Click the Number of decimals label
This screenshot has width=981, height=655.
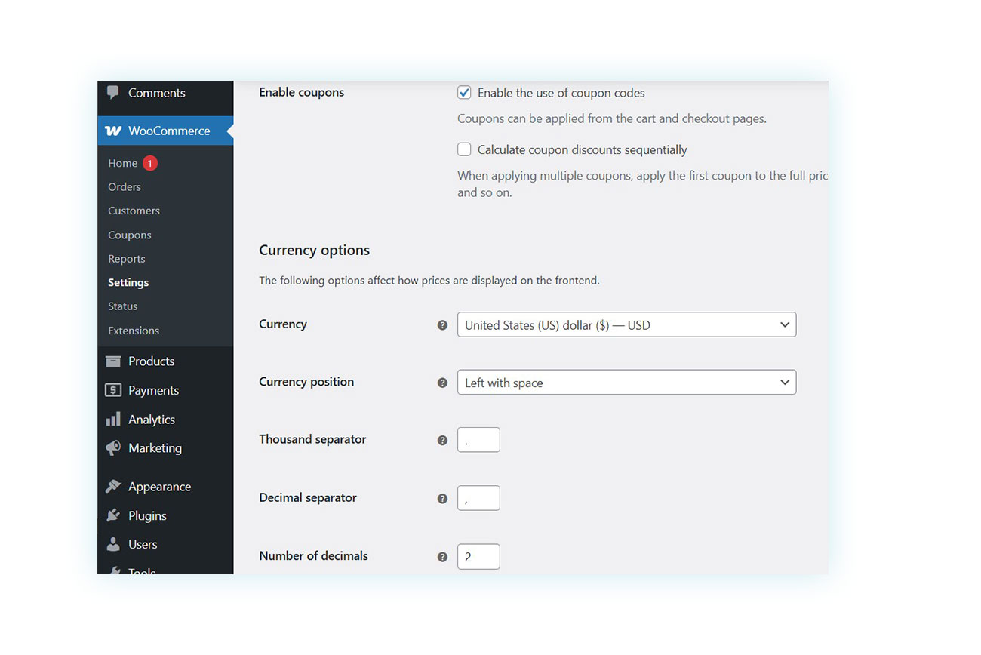click(313, 555)
